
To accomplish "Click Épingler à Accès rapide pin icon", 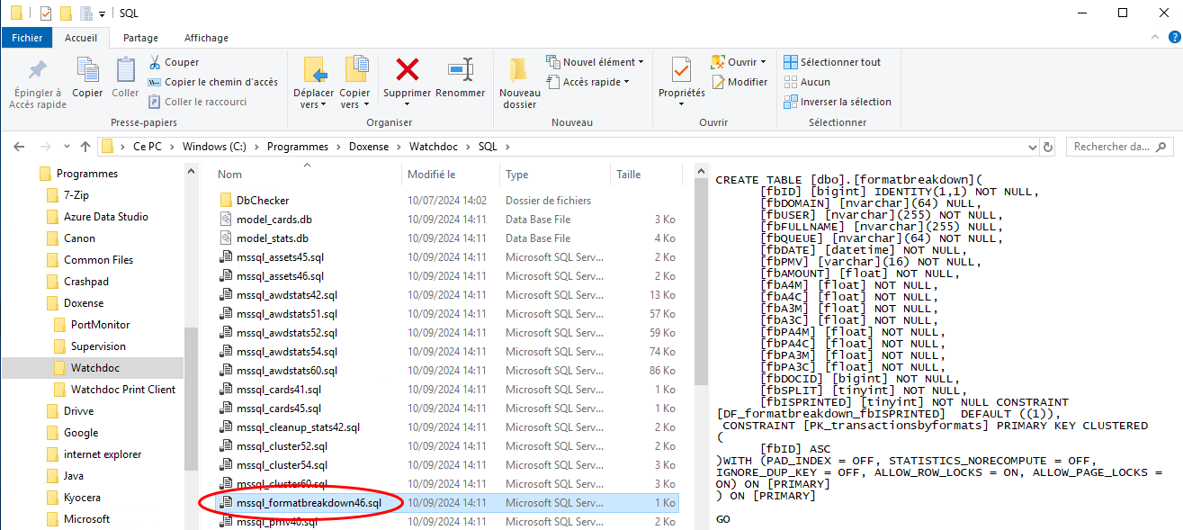I will point(38,70).
